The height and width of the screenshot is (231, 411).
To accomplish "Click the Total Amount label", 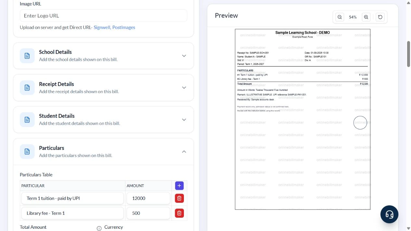I will pos(33,227).
